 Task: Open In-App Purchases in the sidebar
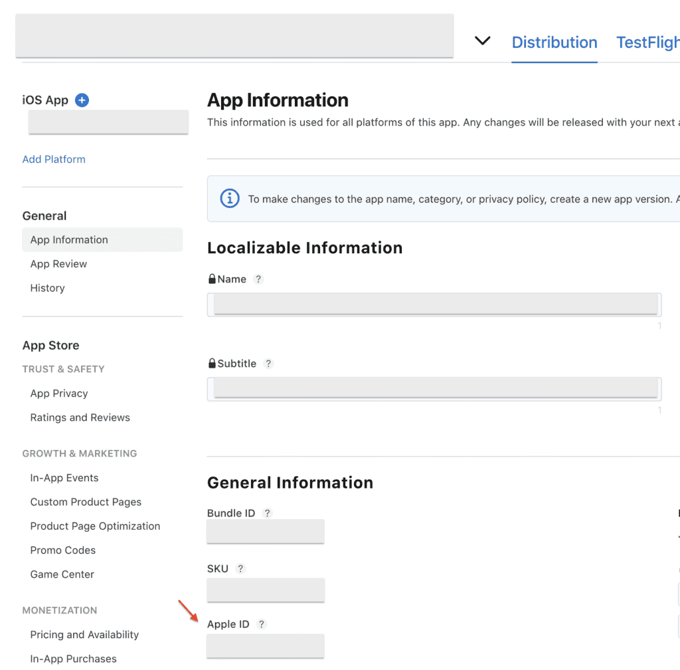(73, 659)
